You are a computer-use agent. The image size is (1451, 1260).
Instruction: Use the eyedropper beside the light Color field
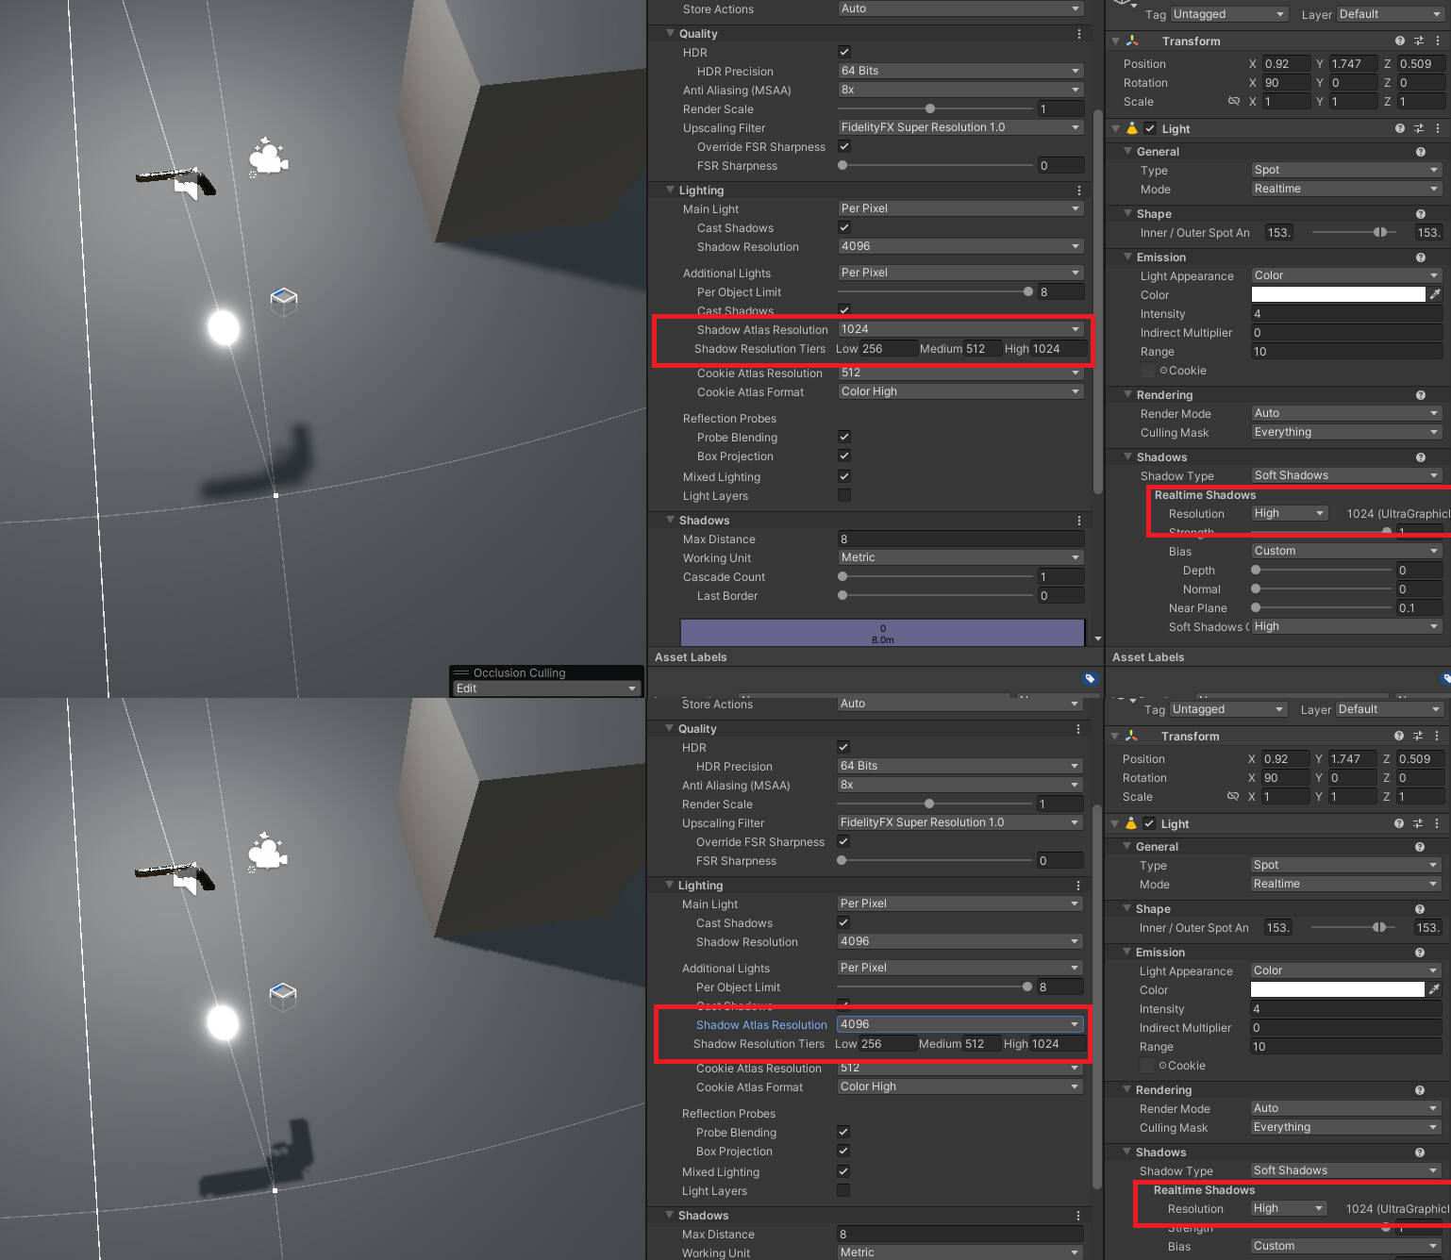point(1437,294)
